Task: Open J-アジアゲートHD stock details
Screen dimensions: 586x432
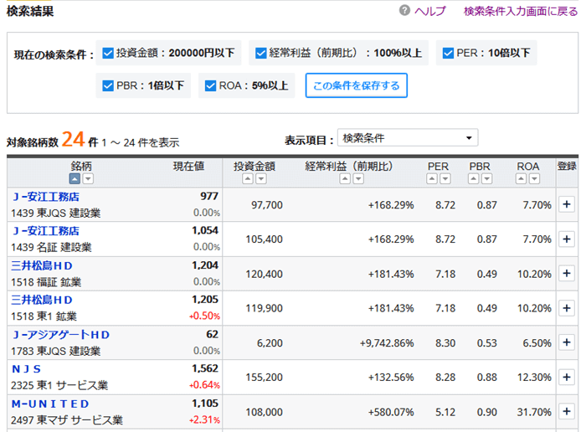Action: click(x=60, y=335)
